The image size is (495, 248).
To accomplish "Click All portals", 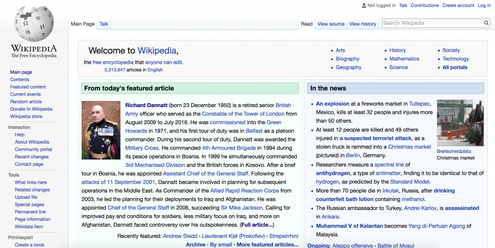I will click(455, 67).
